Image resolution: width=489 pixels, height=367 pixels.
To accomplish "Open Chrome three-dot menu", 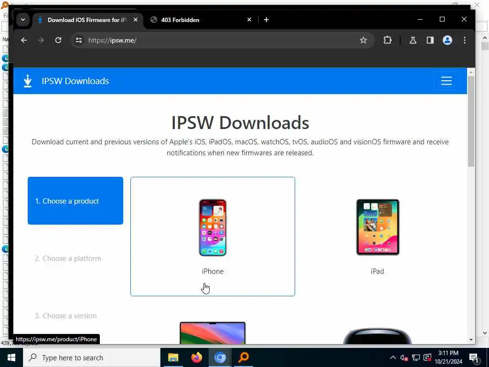I will (464, 40).
